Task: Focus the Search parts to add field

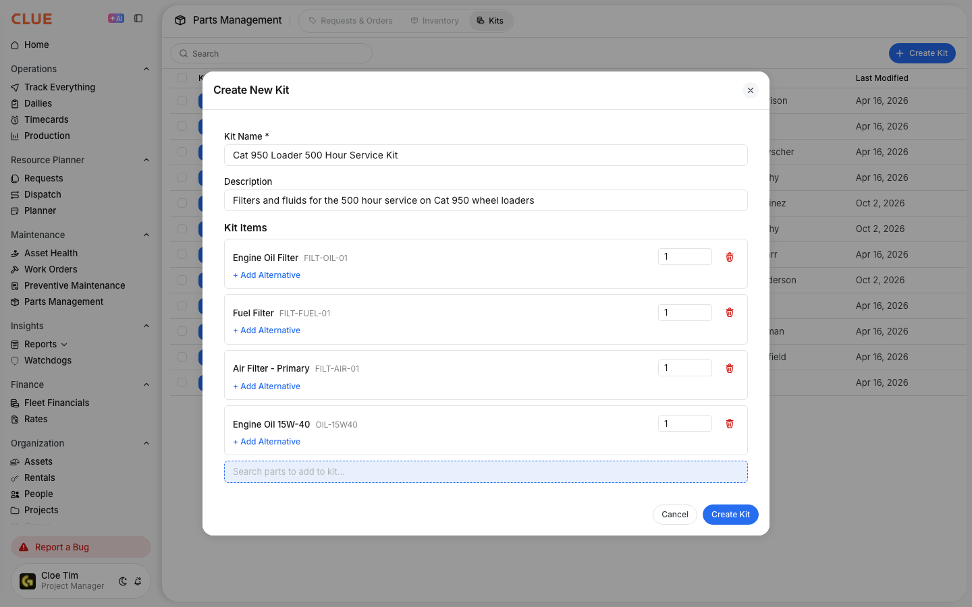Action: coord(486,472)
